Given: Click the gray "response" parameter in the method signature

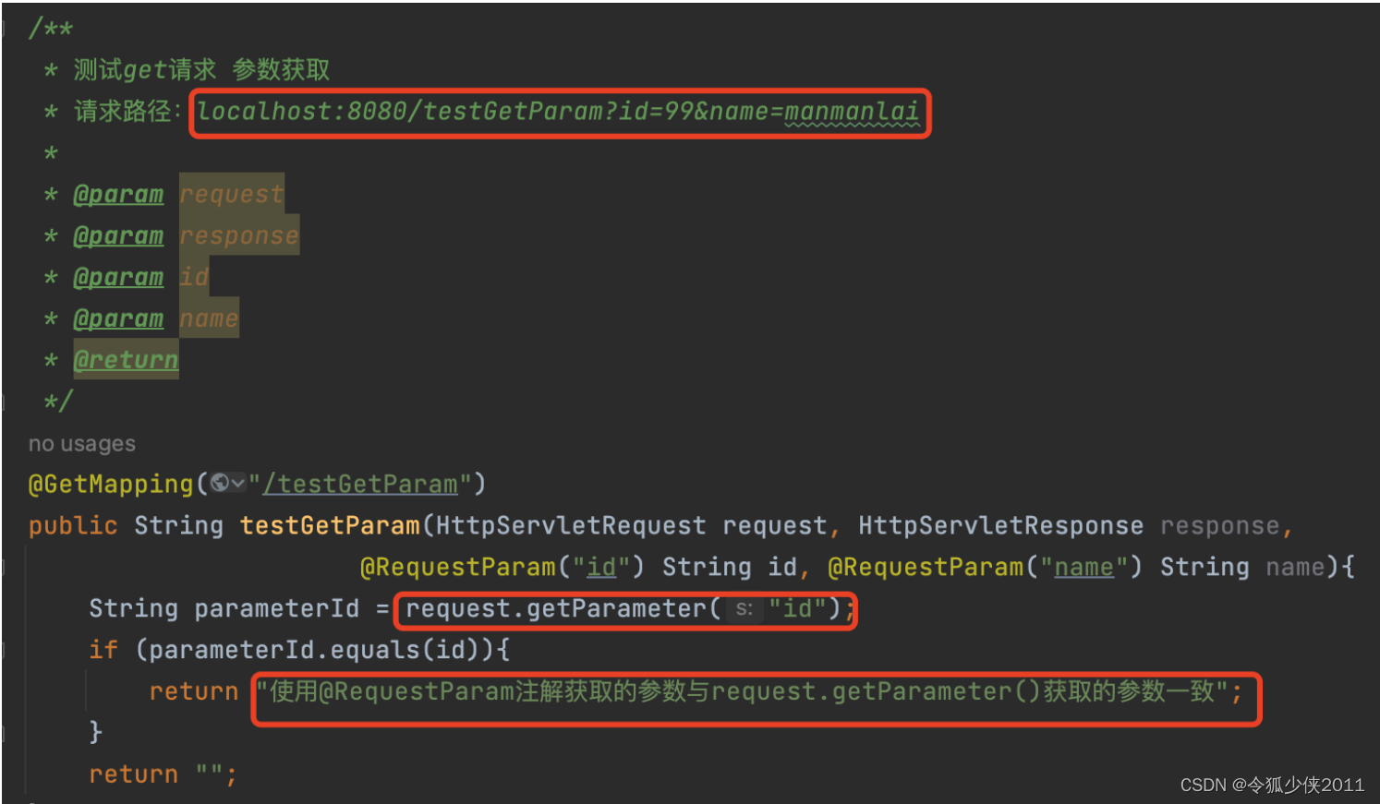Looking at the screenshot, I should [1219, 525].
